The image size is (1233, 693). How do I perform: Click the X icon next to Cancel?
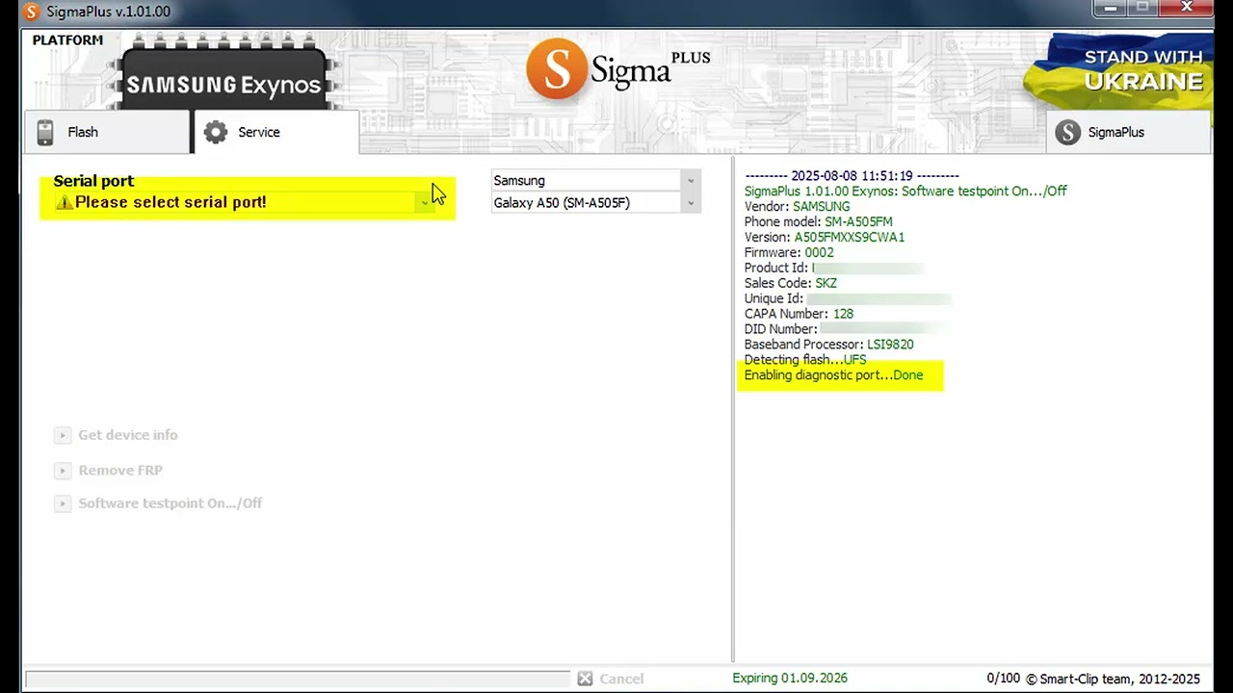pyautogui.click(x=585, y=679)
